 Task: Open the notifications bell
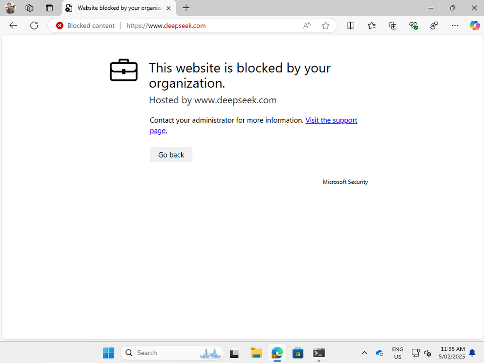coord(472,353)
